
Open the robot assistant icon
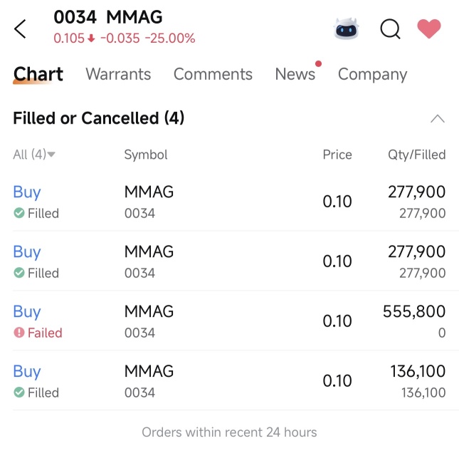point(347,29)
